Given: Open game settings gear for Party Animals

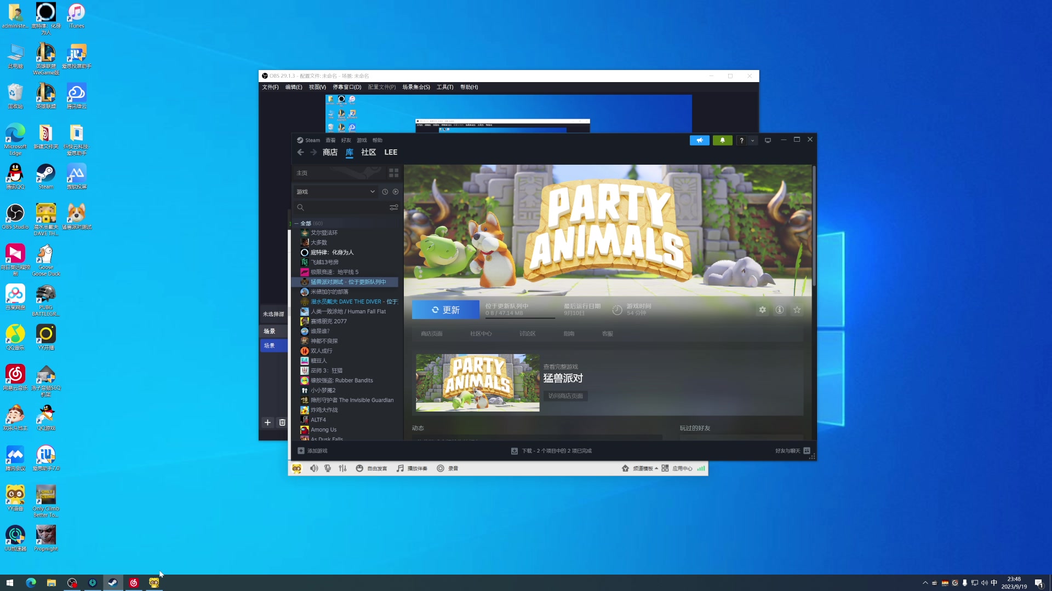Looking at the screenshot, I should click(x=762, y=310).
